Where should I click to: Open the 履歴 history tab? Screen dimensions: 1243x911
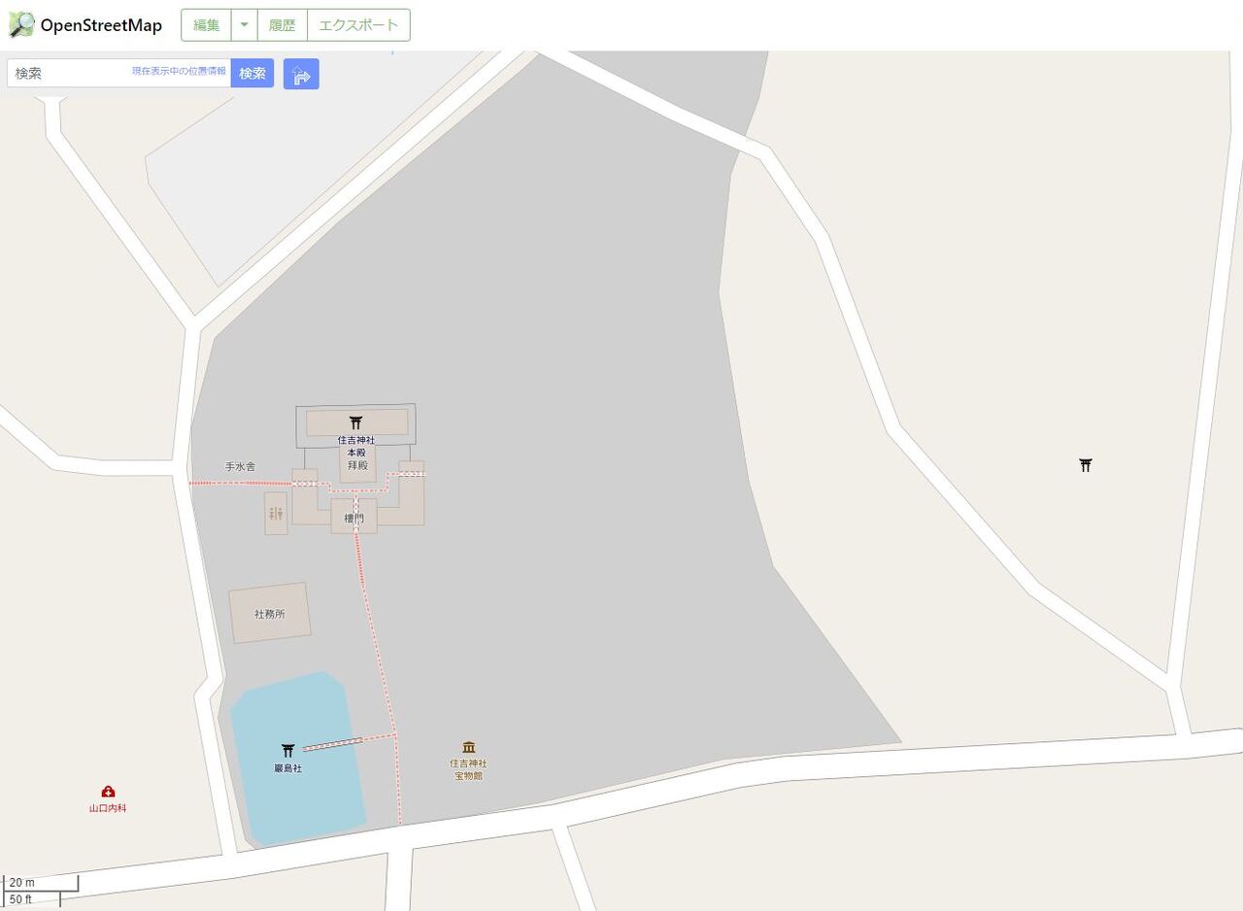point(283,25)
